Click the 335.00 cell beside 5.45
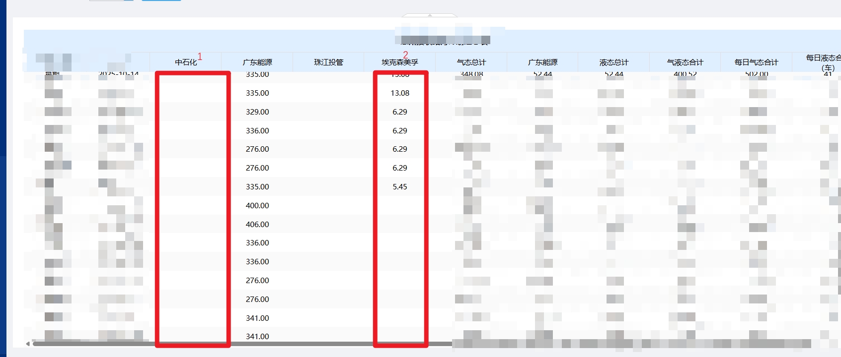841x357 pixels. click(257, 187)
